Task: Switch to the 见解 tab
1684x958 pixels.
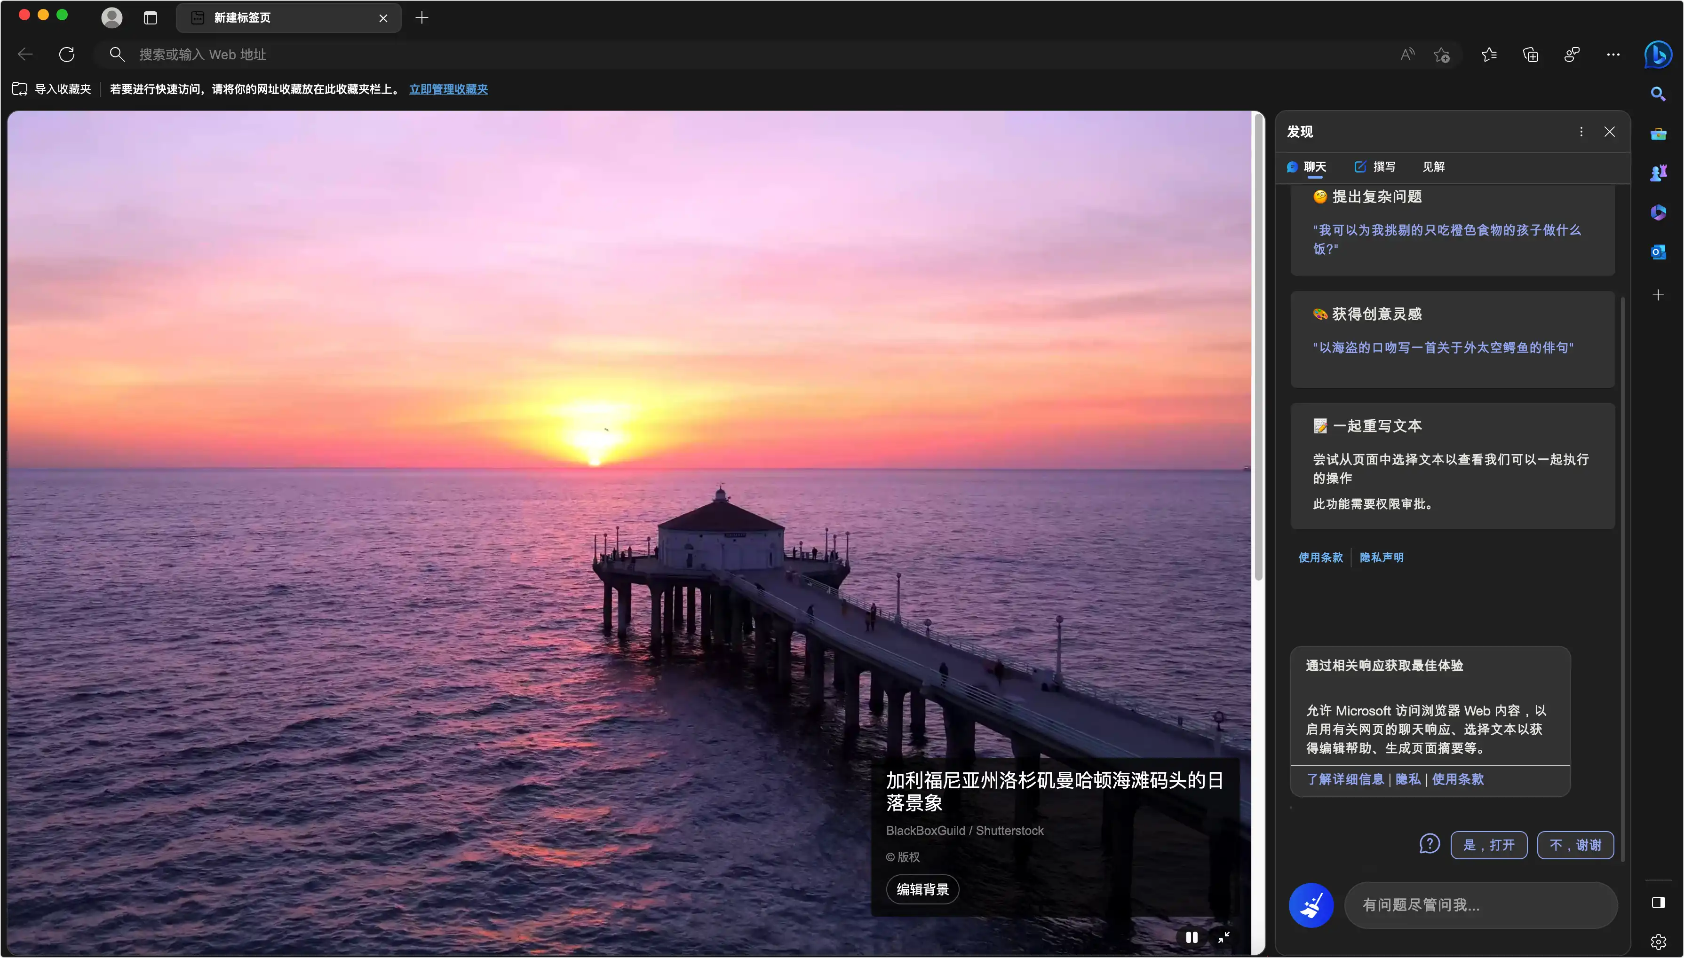Action: click(1433, 166)
